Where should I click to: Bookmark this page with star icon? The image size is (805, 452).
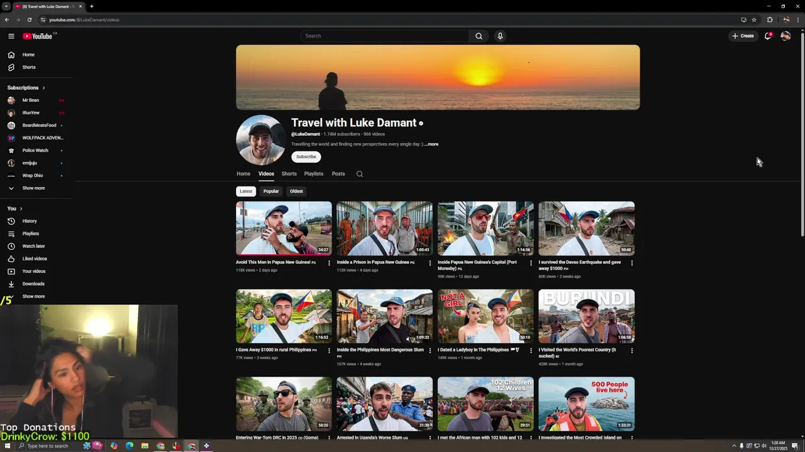point(754,19)
